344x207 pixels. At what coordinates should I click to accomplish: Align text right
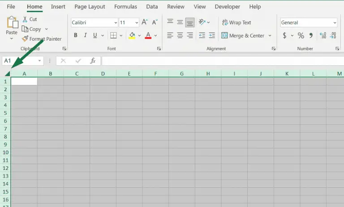[190, 35]
